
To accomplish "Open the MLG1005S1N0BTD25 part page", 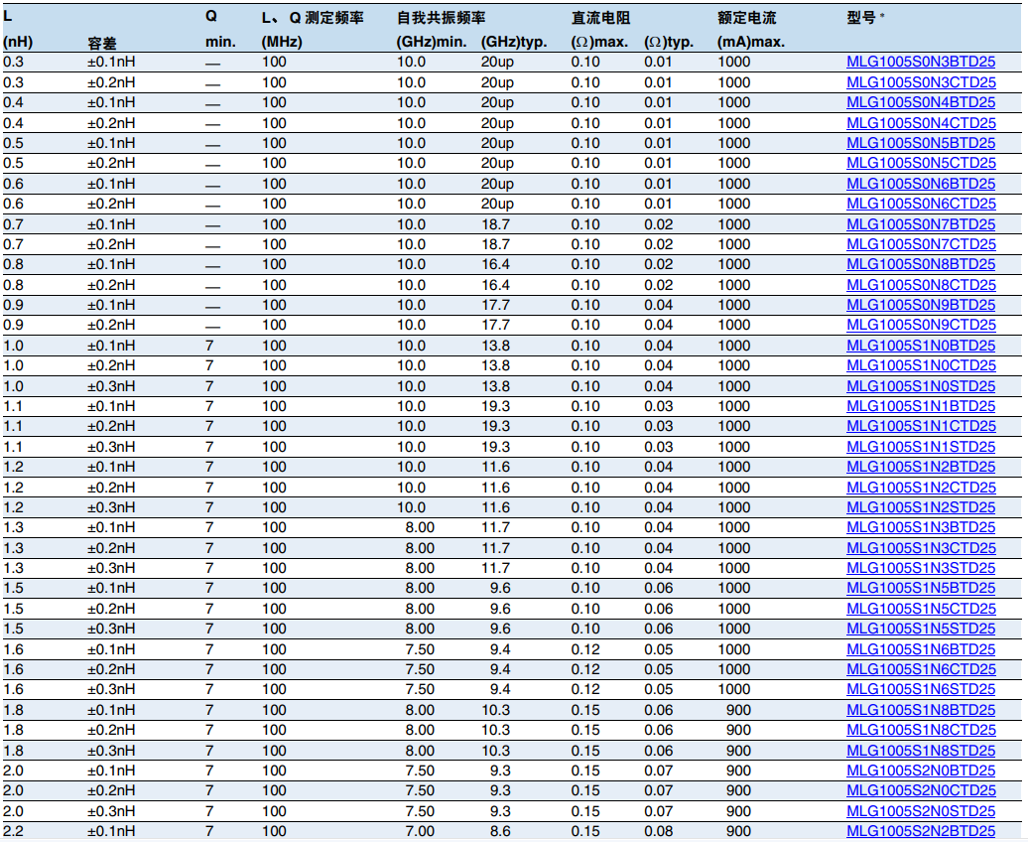I will 921,346.
